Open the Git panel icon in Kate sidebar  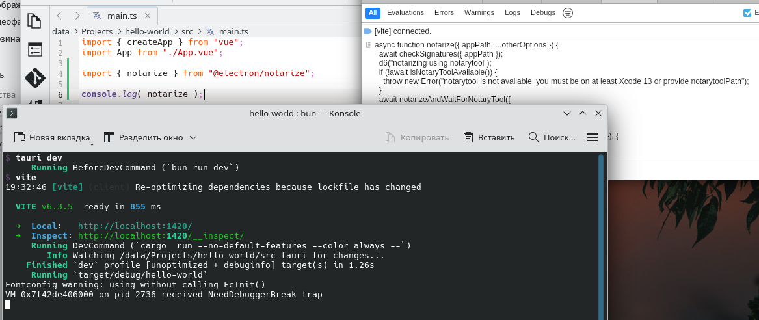35,78
